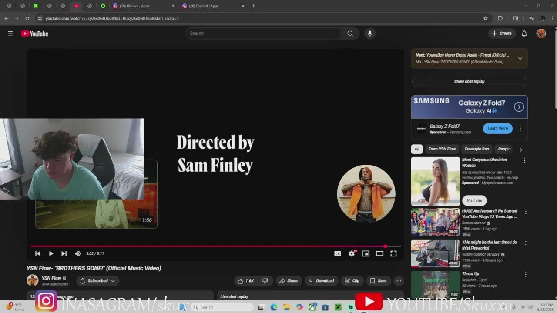Share the BROTHERS GONE video

[x=288, y=281]
